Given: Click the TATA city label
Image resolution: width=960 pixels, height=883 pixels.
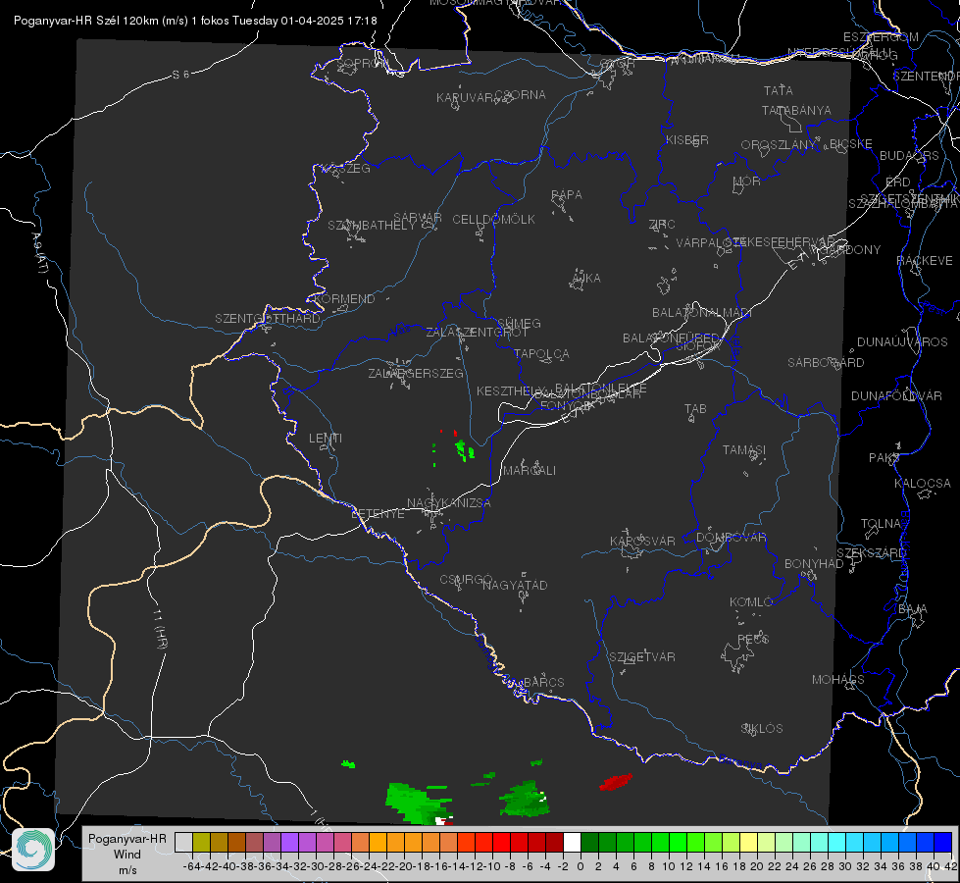Looking at the screenshot, I should (779, 90).
